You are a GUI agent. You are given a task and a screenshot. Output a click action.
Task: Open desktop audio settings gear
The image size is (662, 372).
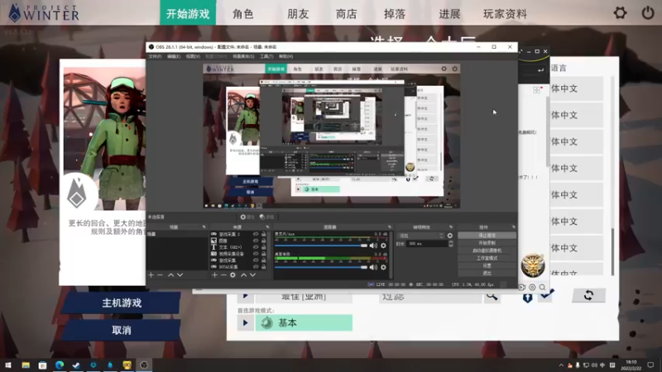pyautogui.click(x=383, y=267)
